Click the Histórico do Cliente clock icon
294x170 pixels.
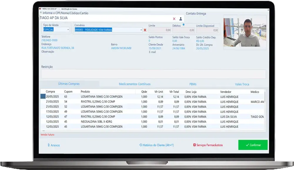[141, 145]
